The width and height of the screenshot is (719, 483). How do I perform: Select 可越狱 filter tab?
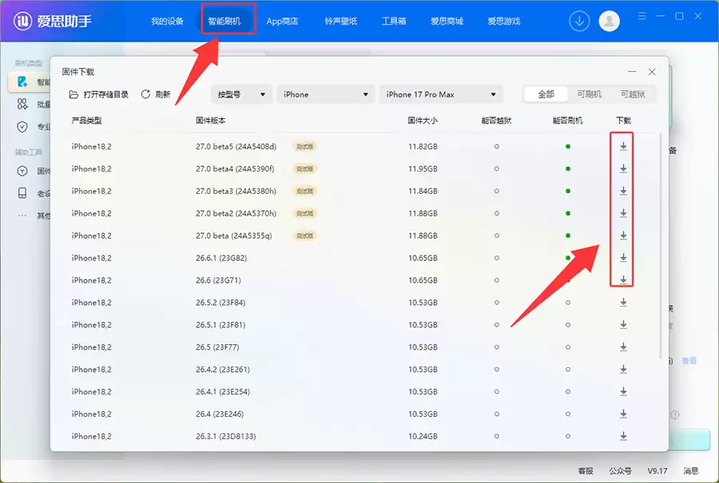633,94
